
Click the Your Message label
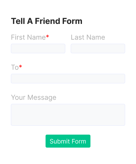[34, 97]
